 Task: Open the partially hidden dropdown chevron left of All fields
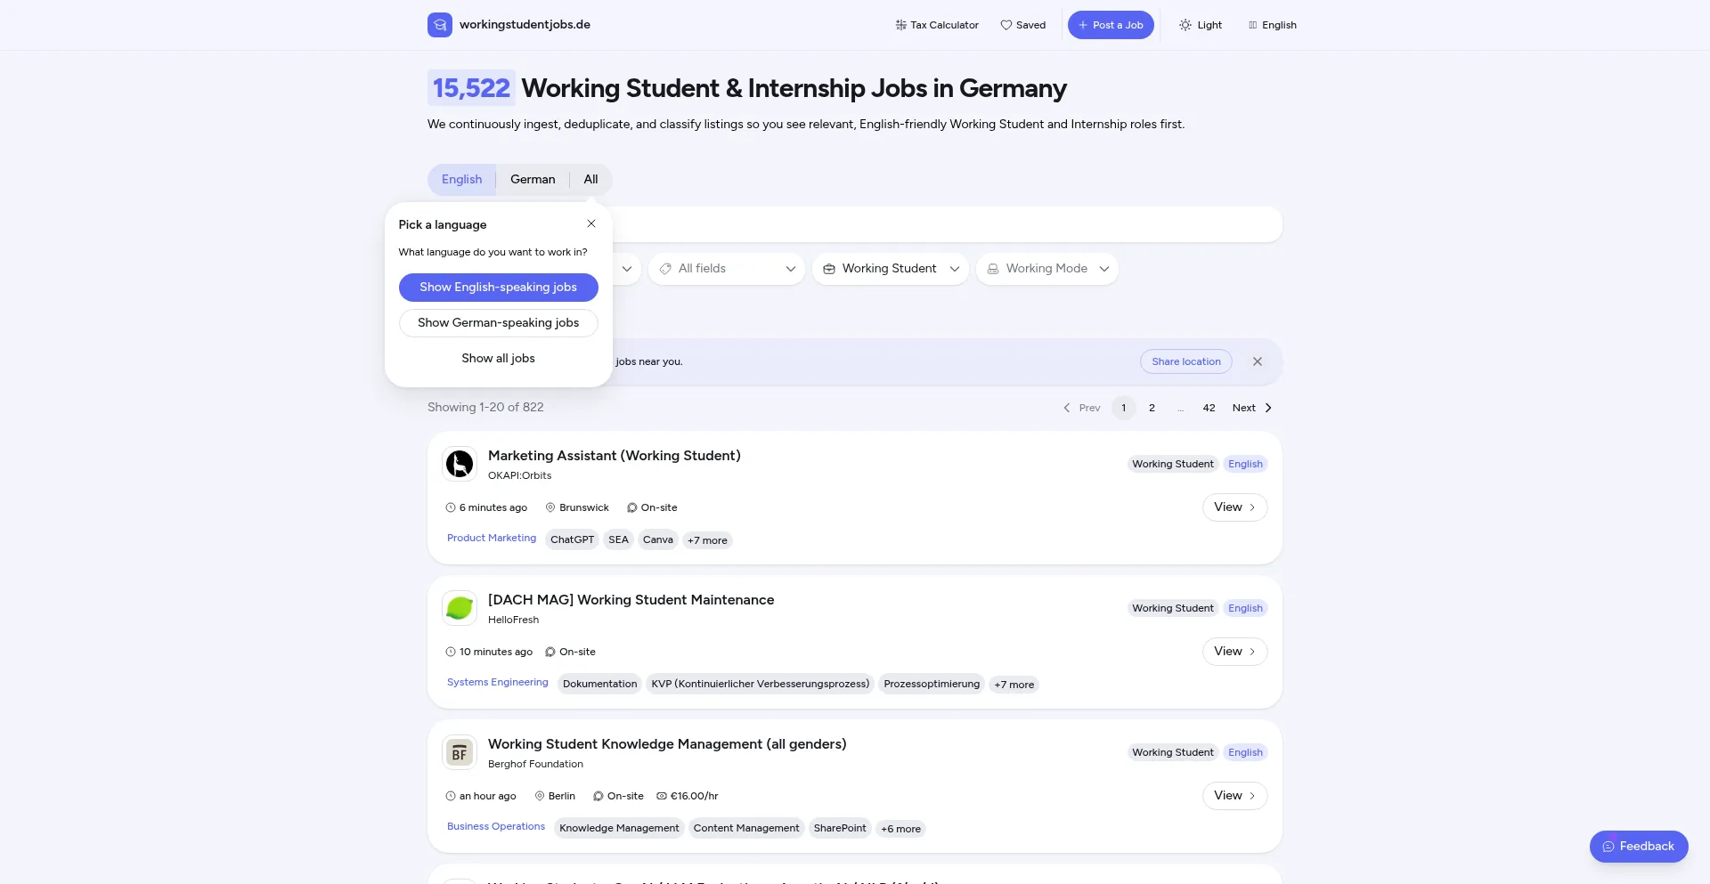[x=627, y=269]
